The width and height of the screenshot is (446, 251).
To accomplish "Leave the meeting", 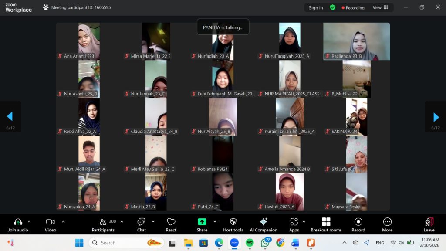I will 429,224.
